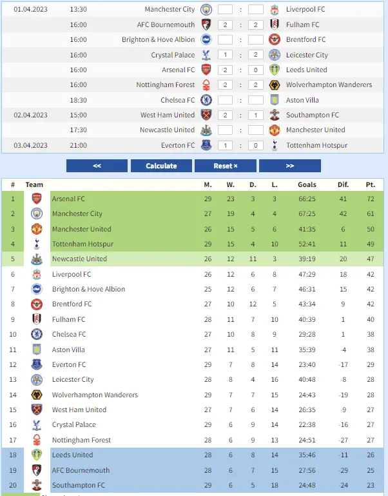Image resolution: width=388 pixels, height=496 pixels.
Task: Click the Crystal Palace crest in standings
Action: pyautogui.click(x=37, y=424)
